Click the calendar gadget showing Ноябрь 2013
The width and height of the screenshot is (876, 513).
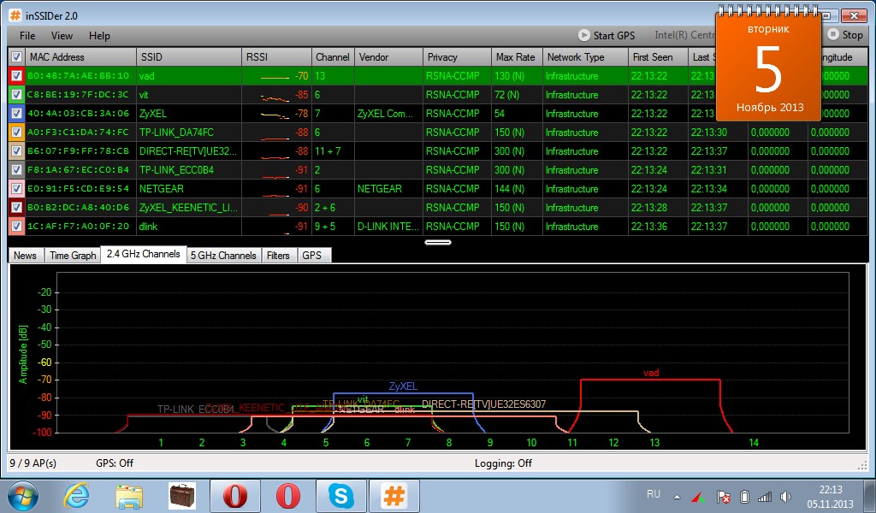[x=769, y=65]
